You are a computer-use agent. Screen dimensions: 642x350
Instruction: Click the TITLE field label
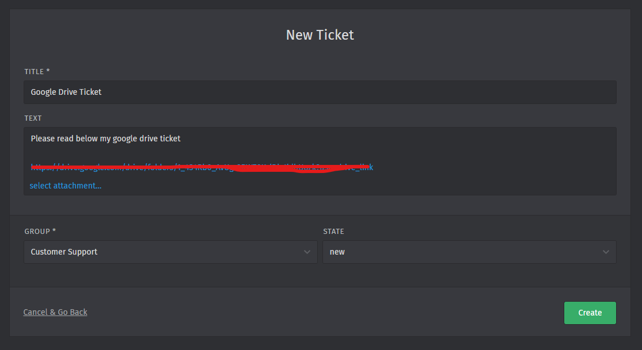pyautogui.click(x=37, y=71)
